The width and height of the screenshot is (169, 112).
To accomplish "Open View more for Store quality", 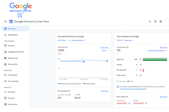I will pyautogui.click(x=163, y=97).
